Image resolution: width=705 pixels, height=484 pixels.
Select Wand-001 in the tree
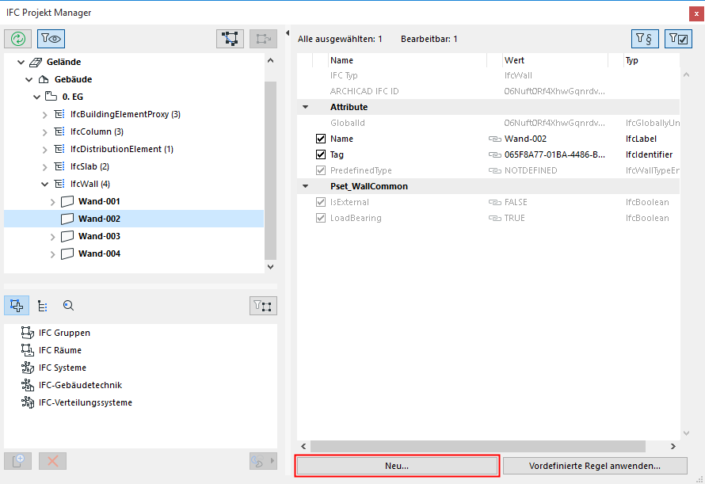point(99,201)
